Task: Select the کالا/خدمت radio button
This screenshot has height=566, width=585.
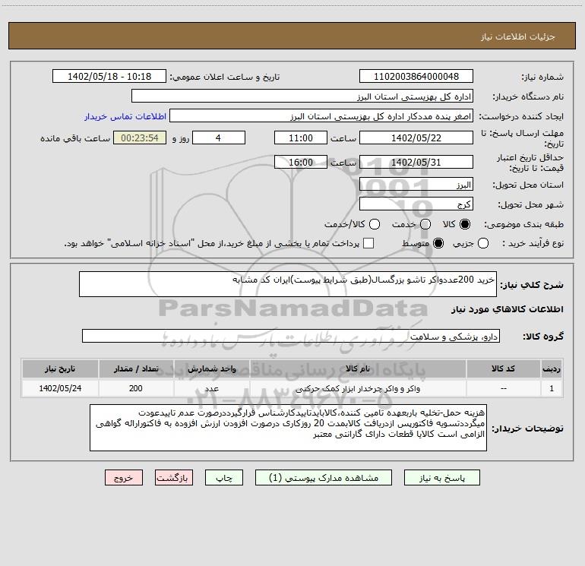Action: (375, 224)
